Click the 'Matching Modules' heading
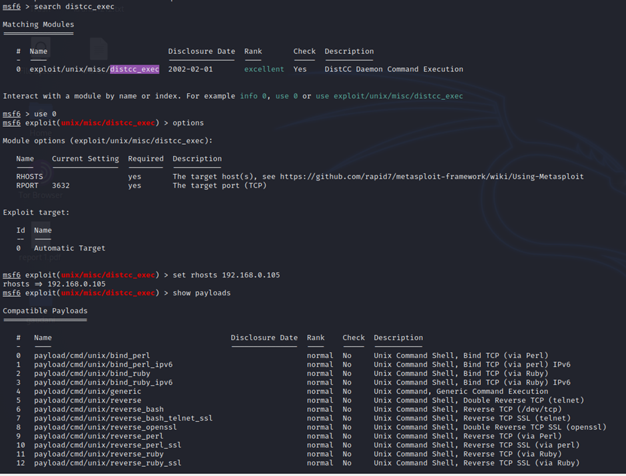 tap(39, 25)
